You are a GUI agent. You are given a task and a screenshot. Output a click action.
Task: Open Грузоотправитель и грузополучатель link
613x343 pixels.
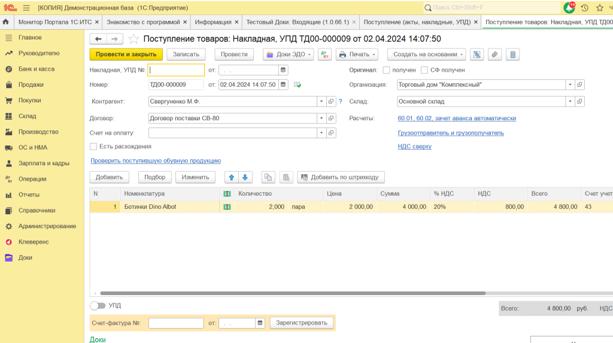pyautogui.click(x=451, y=133)
